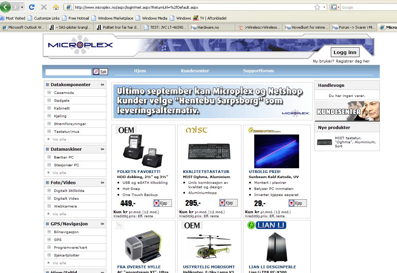This screenshot has height=273, width=397.
Task: Click the Google search engine icon
Action: click(334, 7)
